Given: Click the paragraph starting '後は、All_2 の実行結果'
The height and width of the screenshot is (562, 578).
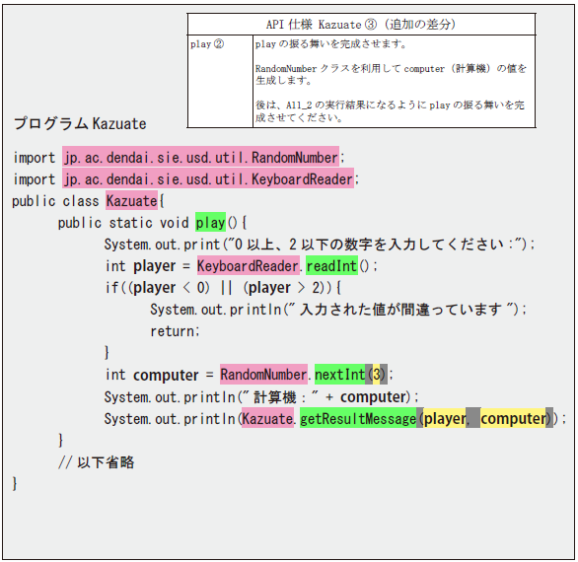Looking at the screenshot, I should (x=390, y=111).
